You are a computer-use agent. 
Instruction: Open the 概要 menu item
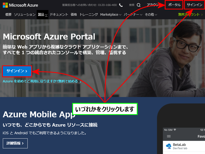[8, 15]
